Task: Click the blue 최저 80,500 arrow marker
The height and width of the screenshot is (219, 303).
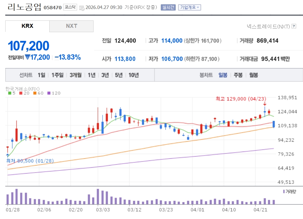Action: pos(7,155)
